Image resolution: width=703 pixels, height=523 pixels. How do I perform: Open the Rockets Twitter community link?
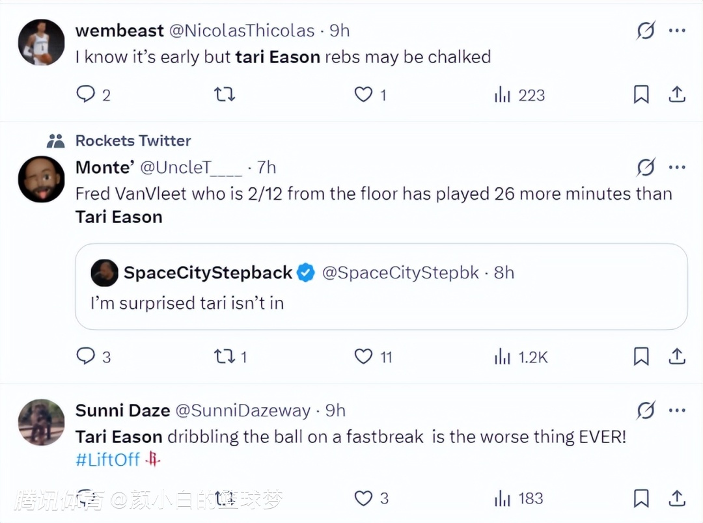(x=133, y=141)
